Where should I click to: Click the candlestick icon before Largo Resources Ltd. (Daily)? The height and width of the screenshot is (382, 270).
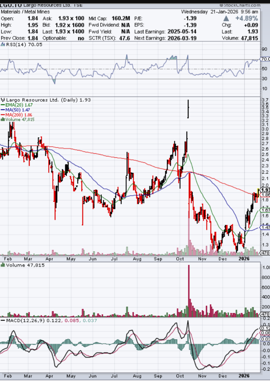(x=3, y=100)
